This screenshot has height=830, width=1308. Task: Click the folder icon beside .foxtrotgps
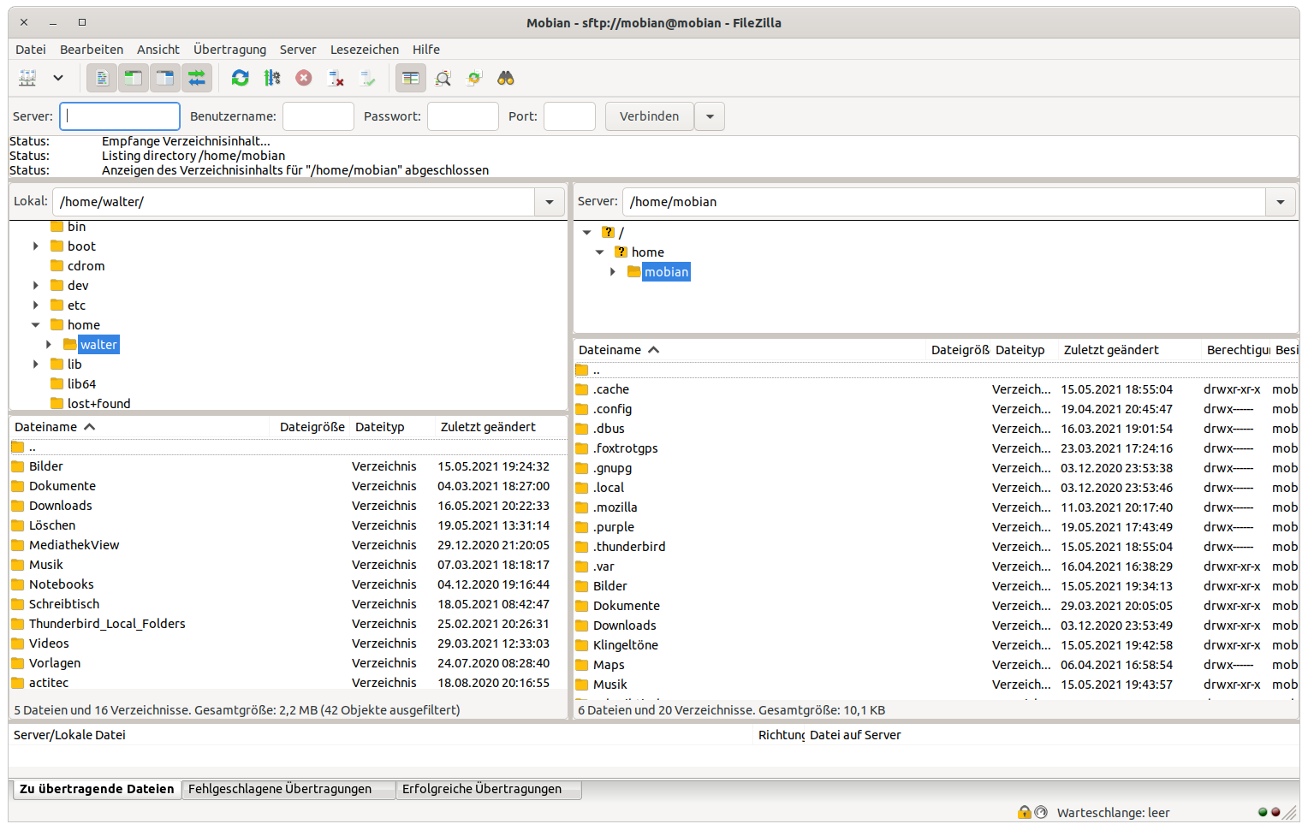582,448
